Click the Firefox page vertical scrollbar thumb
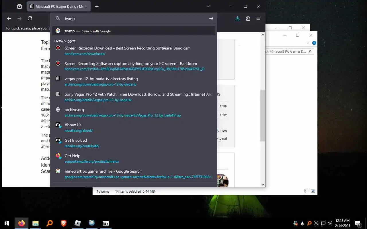 263,116
